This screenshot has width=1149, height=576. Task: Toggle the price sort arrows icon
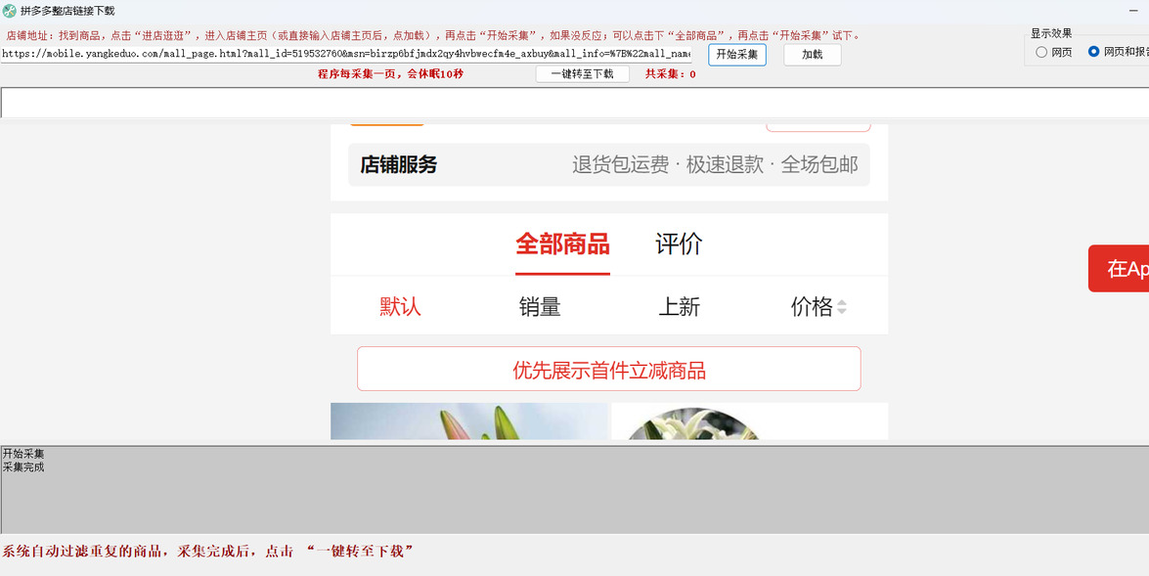(842, 307)
